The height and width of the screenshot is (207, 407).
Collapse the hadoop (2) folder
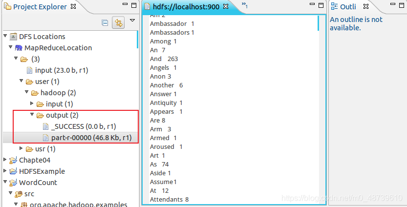tap(27, 92)
